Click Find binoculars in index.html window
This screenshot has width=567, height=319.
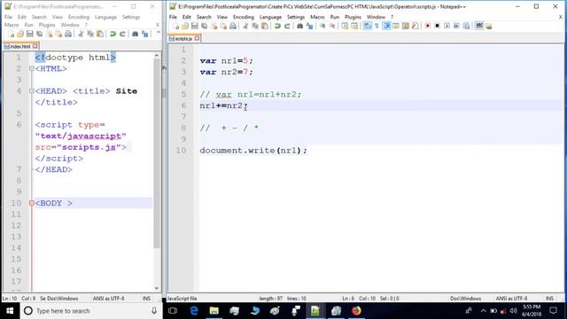coord(135,34)
